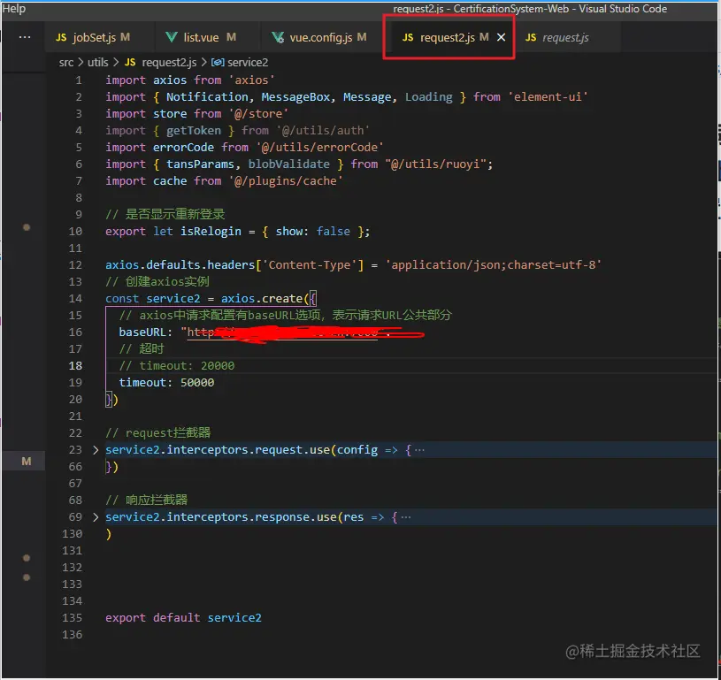Click the '@/plugins/cache' import path
The image size is (721, 680).
(x=286, y=181)
